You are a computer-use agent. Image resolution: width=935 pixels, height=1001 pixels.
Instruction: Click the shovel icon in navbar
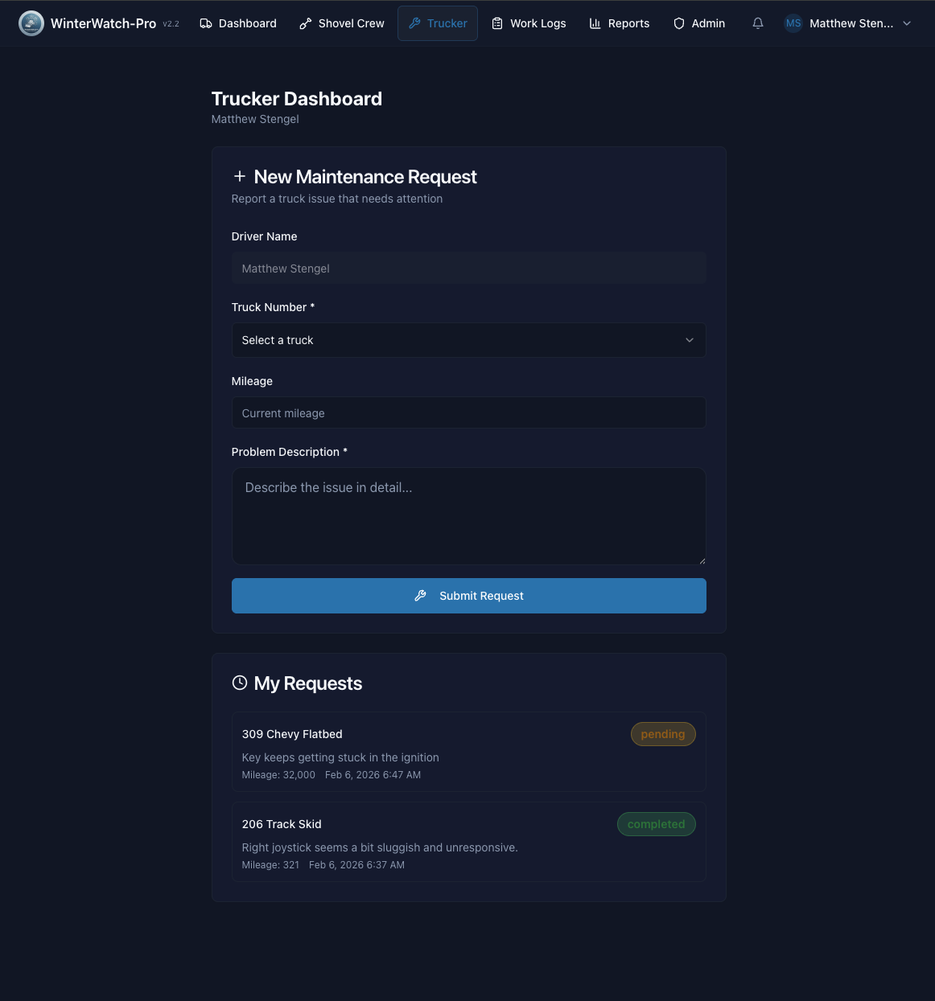(x=306, y=23)
